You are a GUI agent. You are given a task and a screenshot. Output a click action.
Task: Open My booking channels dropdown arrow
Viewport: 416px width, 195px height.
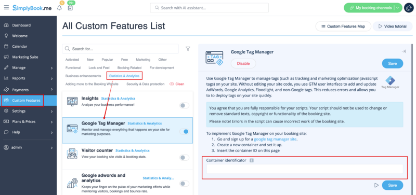click(397, 8)
